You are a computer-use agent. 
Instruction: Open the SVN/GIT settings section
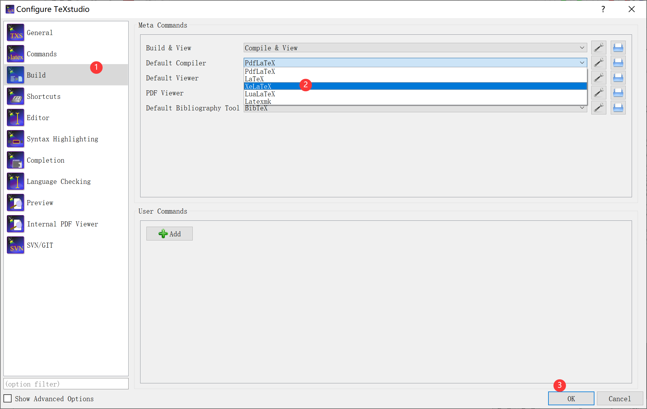coord(40,245)
